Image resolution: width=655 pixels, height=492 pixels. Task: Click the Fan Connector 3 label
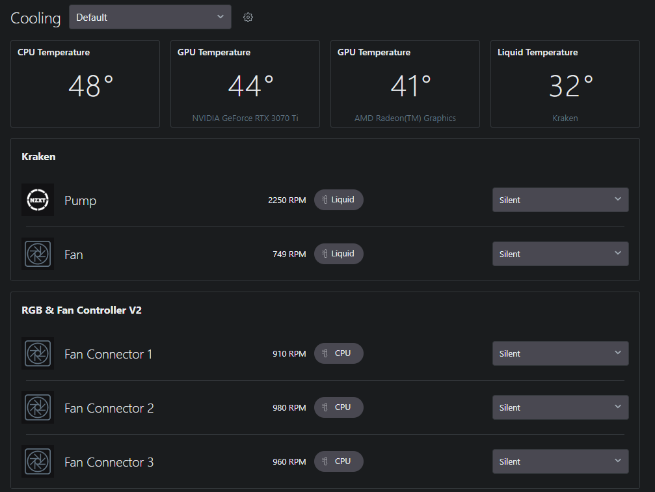pyautogui.click(x=109, y=462)
